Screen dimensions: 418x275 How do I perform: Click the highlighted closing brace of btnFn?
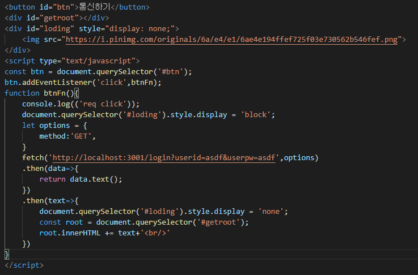coord(7,255)
